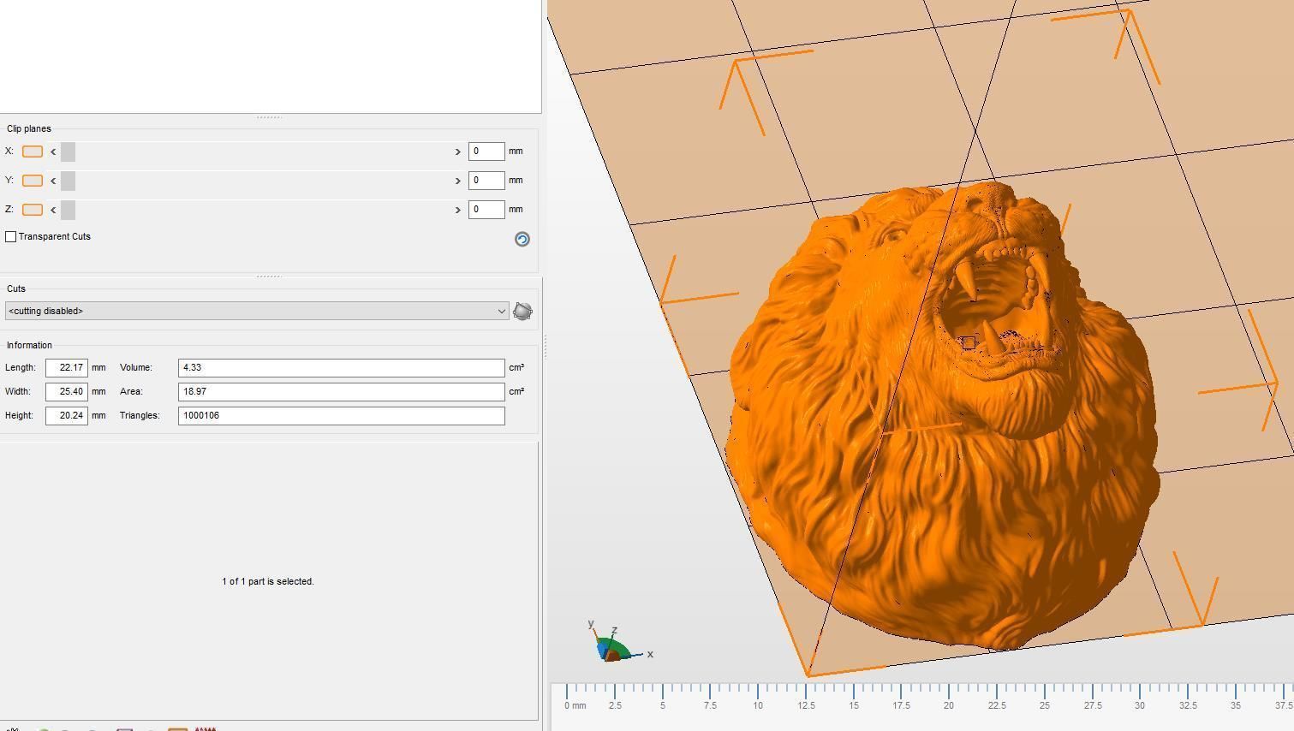Image resolution: width=1294 pixels, height=731 pixels.
Task: Click the reset clip planes icon
Action: 522,239
